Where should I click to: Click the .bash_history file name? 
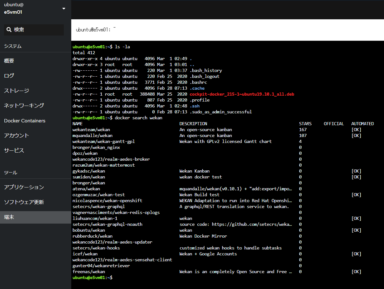point(206,70)
